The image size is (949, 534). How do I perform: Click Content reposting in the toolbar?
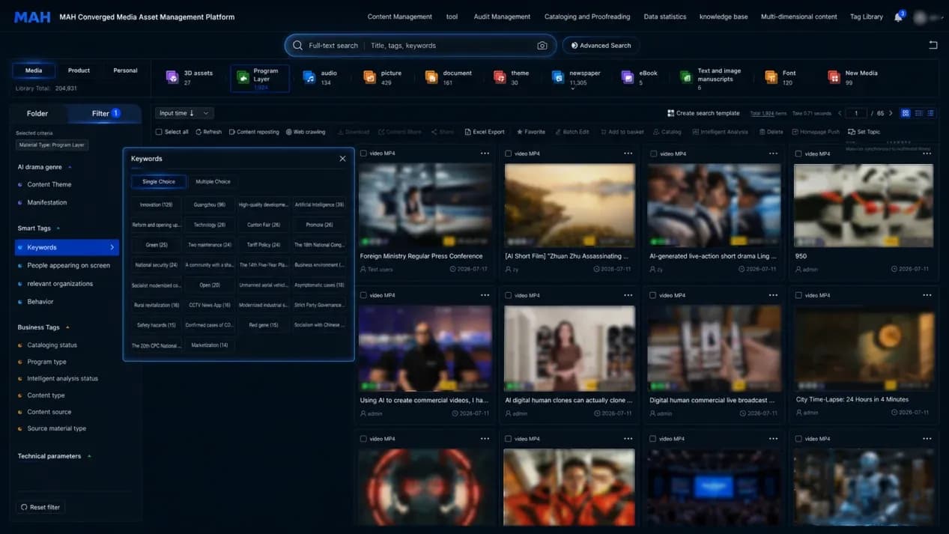254,132
